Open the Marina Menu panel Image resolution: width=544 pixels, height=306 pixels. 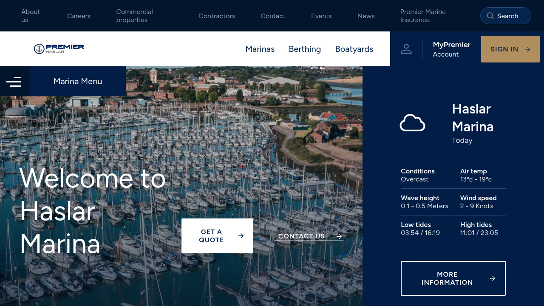pos(78,81)
